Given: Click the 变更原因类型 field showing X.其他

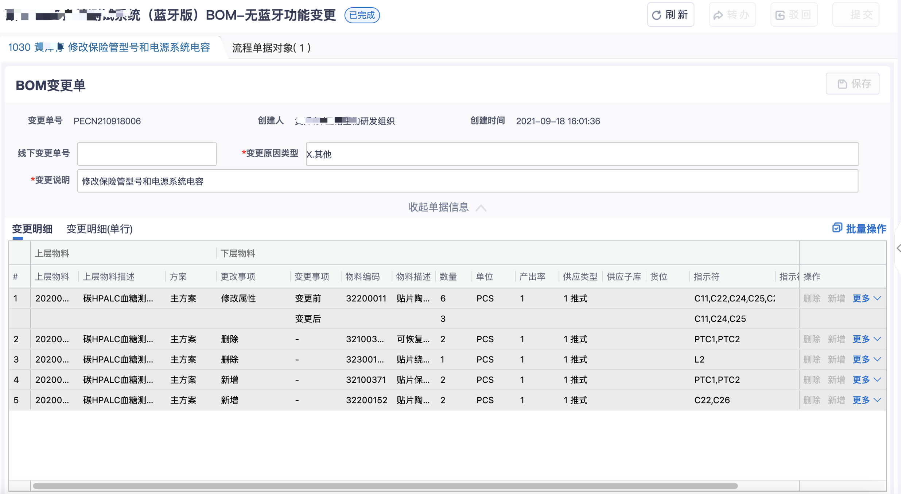Looking at the screenshot, I should [x=582, y=154].
